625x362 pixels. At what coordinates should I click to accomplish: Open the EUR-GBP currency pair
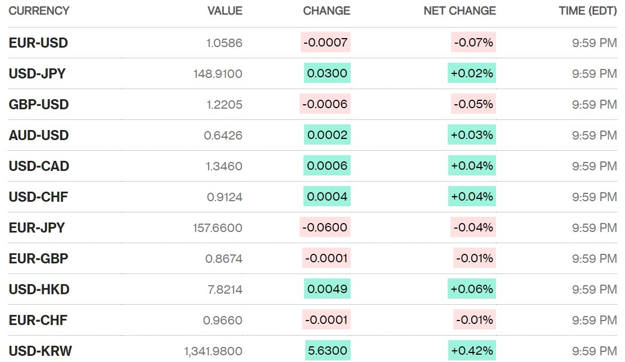tap(38, 258)
